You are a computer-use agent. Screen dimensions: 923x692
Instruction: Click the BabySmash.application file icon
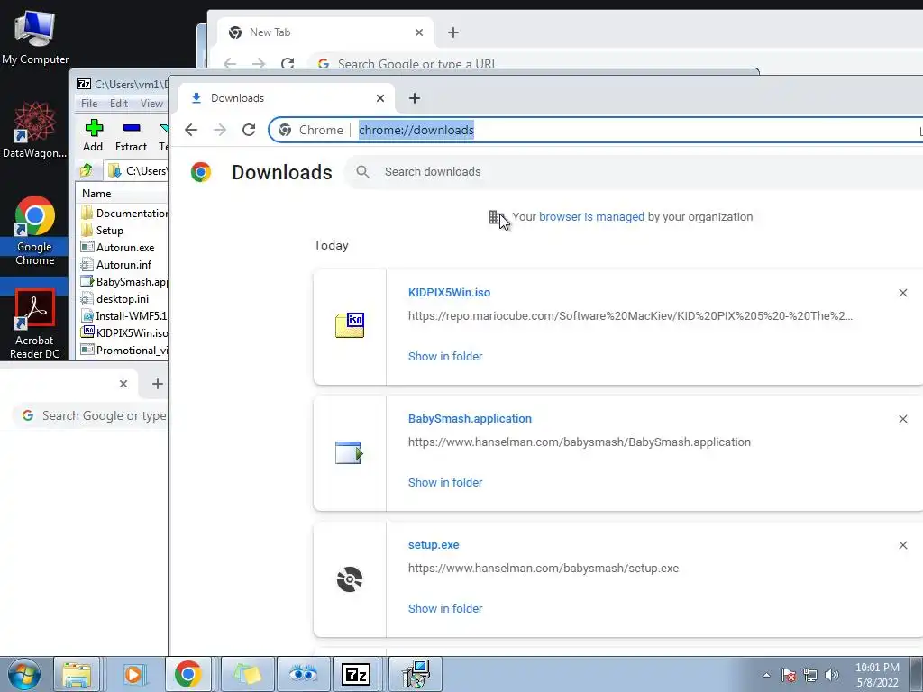pyautogui.click(x=349, y=452)
